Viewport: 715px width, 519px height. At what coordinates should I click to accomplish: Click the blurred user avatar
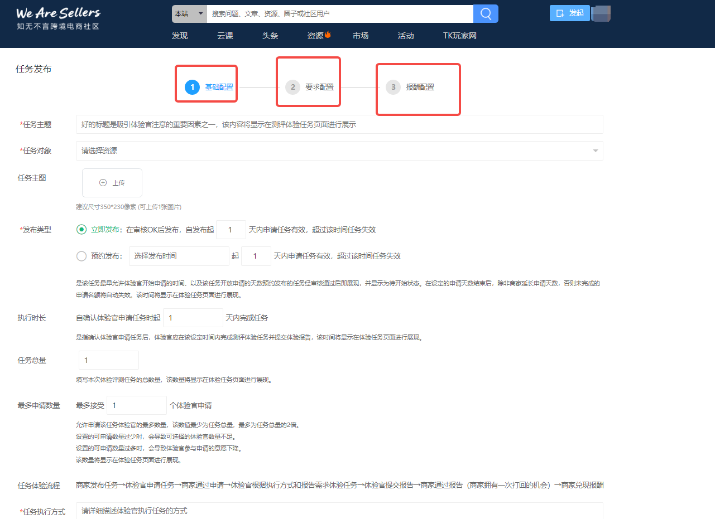[x=601, y=13]
